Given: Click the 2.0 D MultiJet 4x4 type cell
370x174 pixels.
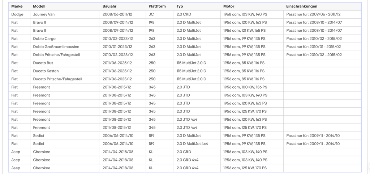Looking at the screenshot, I should [x=197, y=144].
